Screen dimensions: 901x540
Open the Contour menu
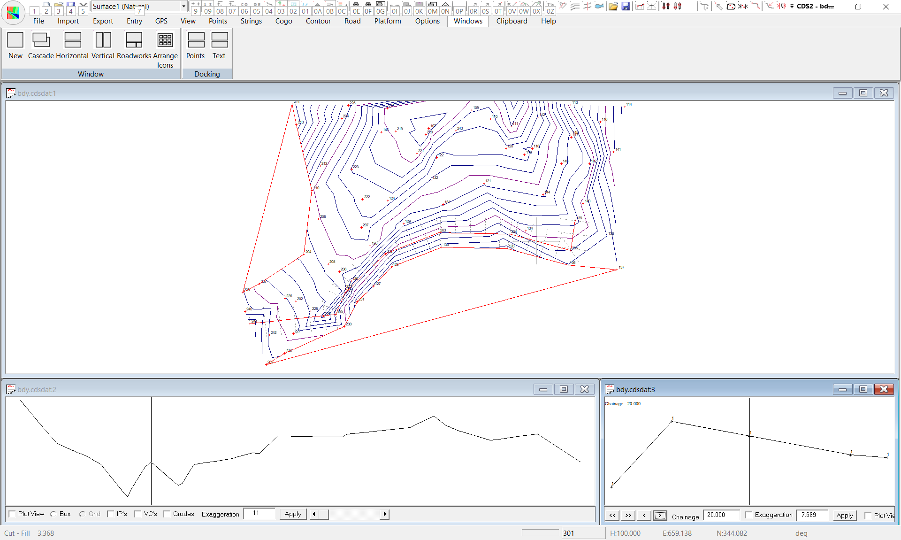point(318,21)
